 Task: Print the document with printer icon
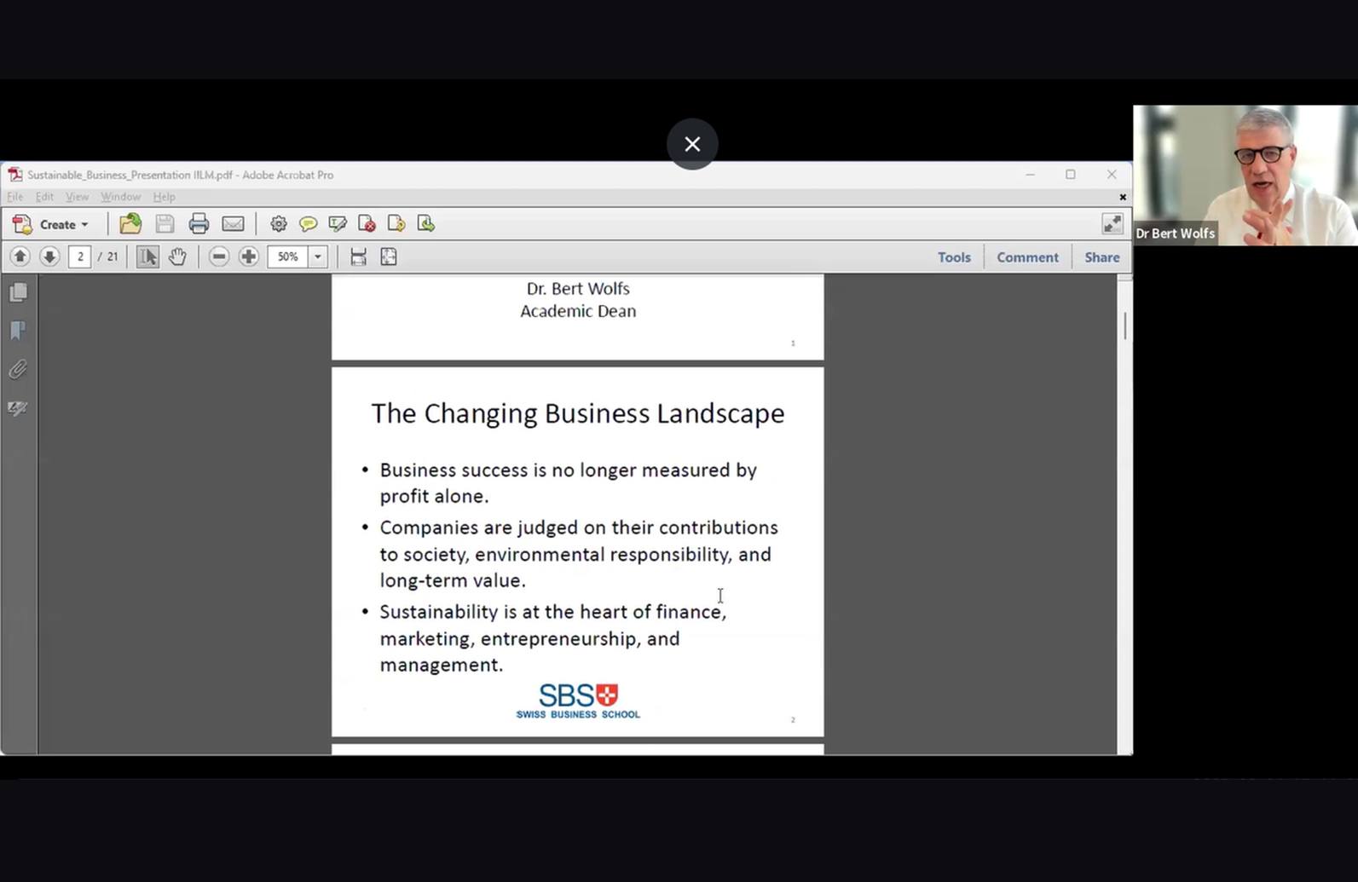click(199, 224)
